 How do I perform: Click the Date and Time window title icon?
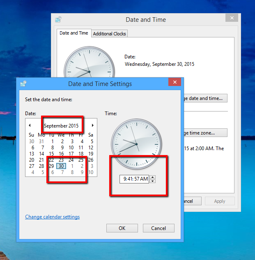(58, 19)
